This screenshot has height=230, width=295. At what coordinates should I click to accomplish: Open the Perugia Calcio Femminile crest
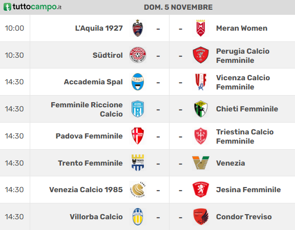[201, 55]
